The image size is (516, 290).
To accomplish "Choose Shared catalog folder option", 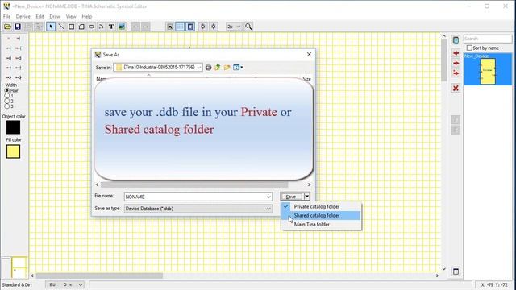I will pyautogui.click(x=321, y=215).
